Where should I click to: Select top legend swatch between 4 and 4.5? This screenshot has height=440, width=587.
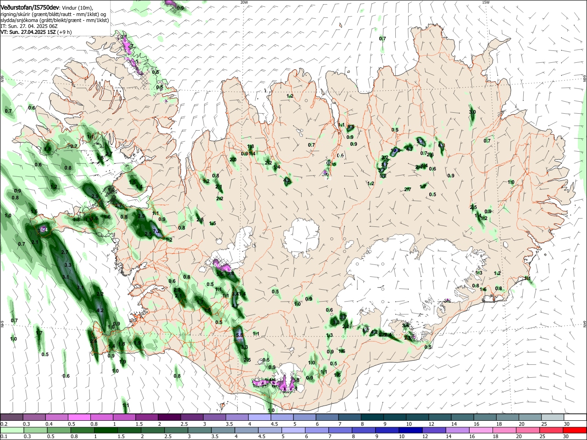click(260, 417)
